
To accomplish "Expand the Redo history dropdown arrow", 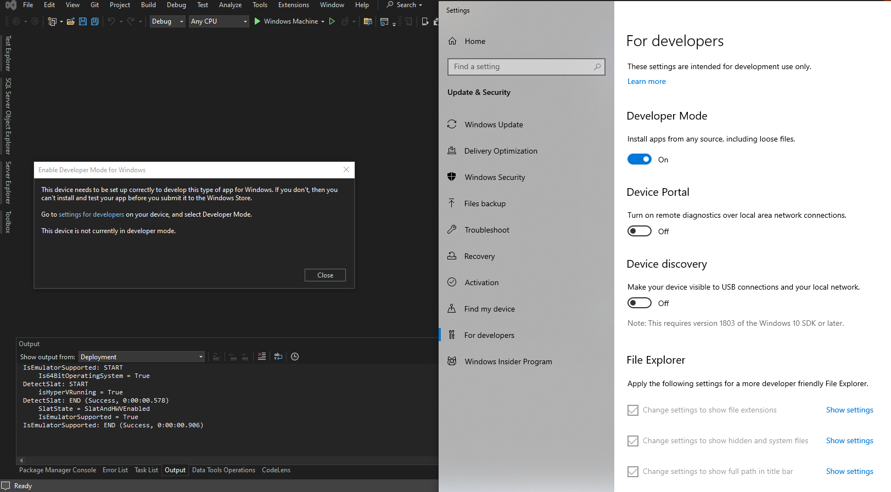I will pos(141,21).
